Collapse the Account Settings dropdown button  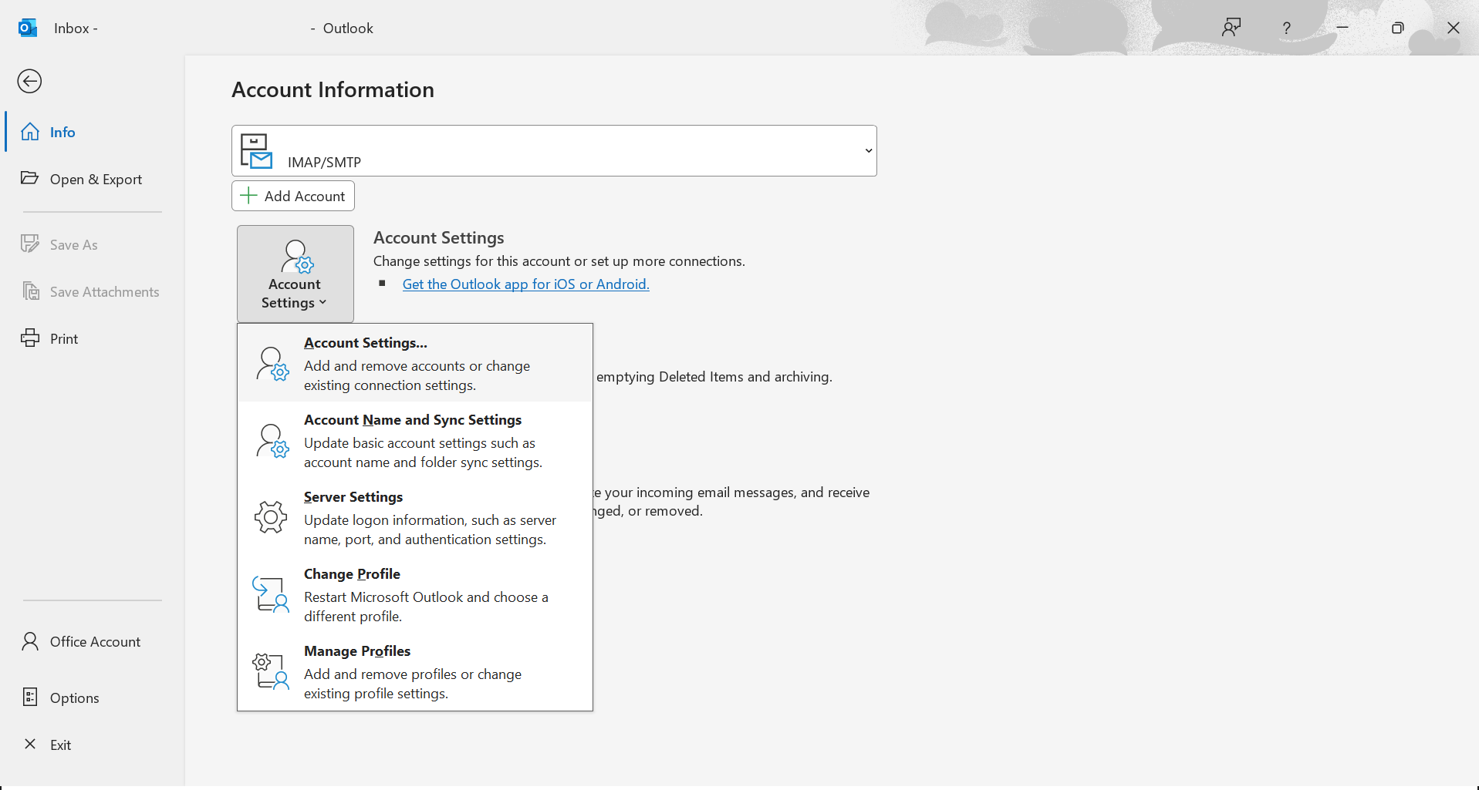point(295,274)
